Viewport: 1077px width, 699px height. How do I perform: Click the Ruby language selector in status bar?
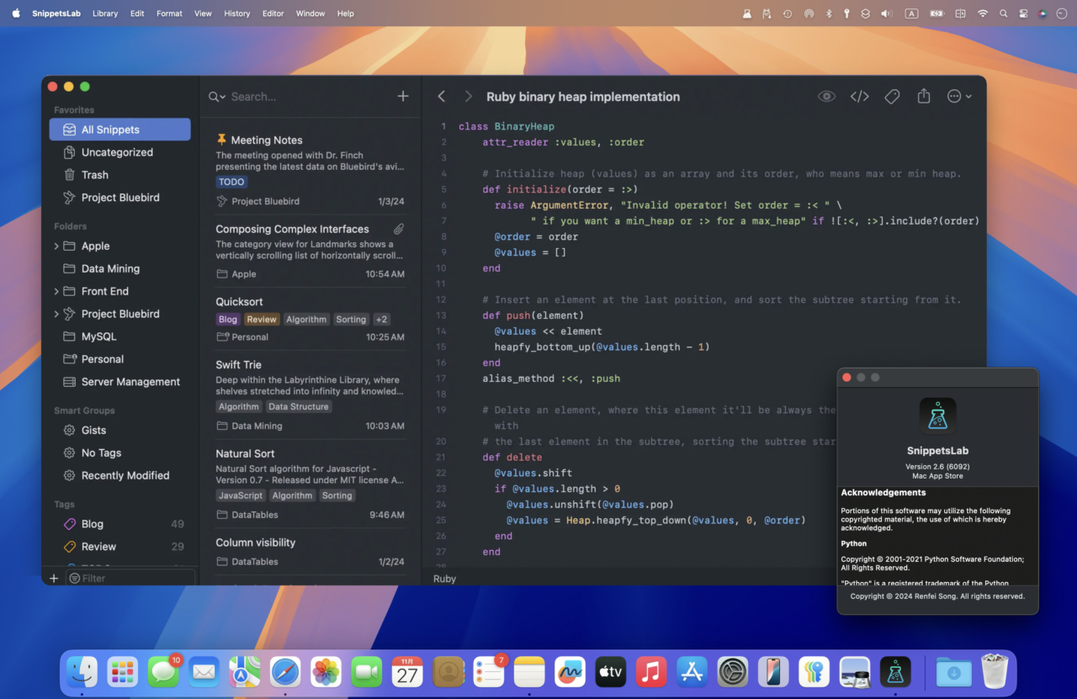445,579
